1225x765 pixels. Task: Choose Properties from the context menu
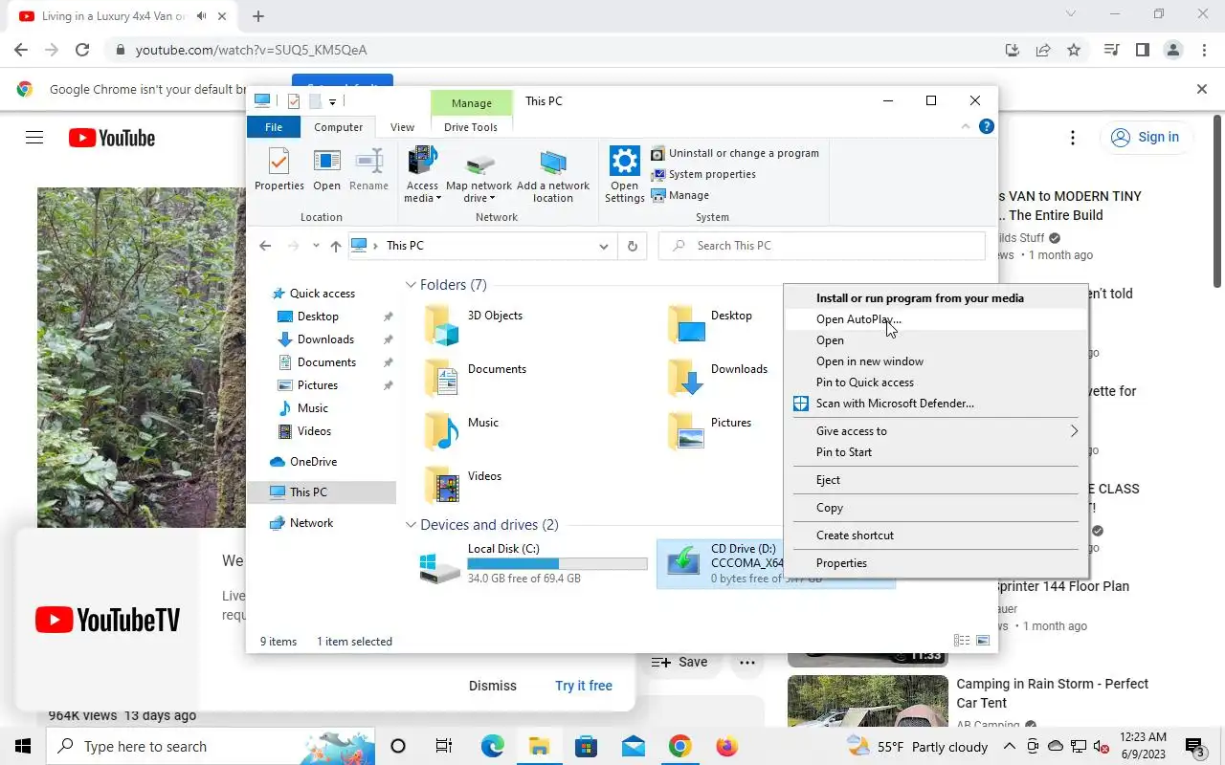coord(935,563)
